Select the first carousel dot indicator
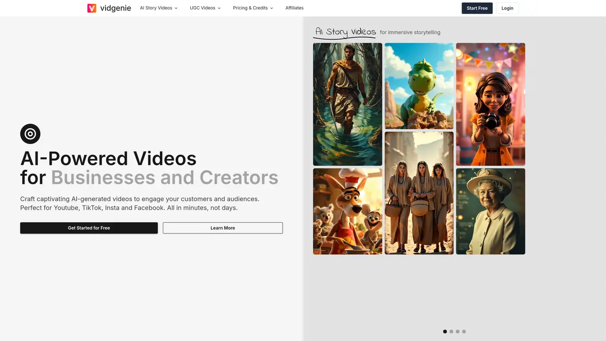Screen dimensions: 606x341 (x=445, y=332)
